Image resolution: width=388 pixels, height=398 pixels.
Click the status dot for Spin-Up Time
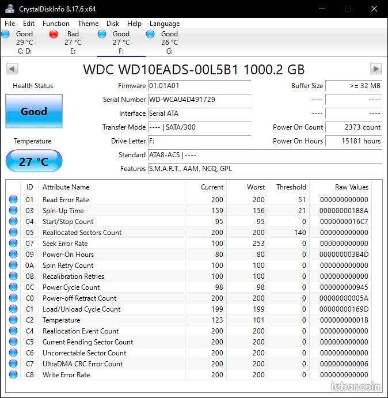coord(13,210)
